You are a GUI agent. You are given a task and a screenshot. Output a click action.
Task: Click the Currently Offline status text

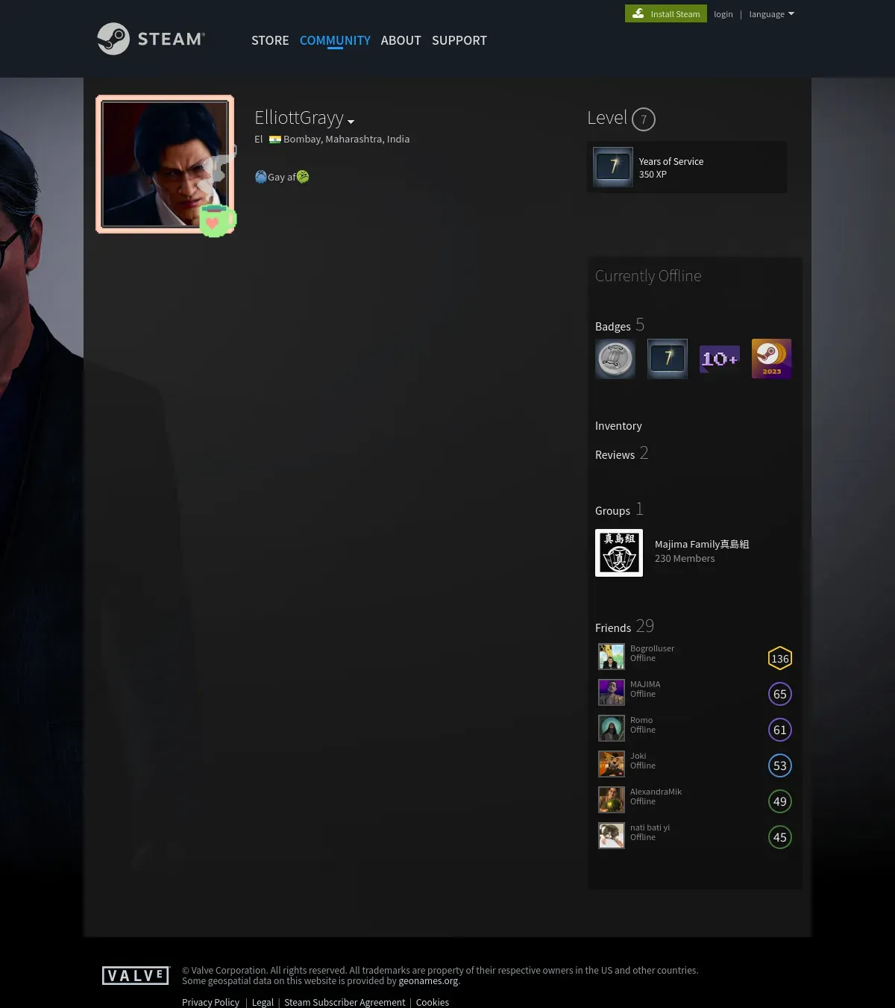(648, 276)
